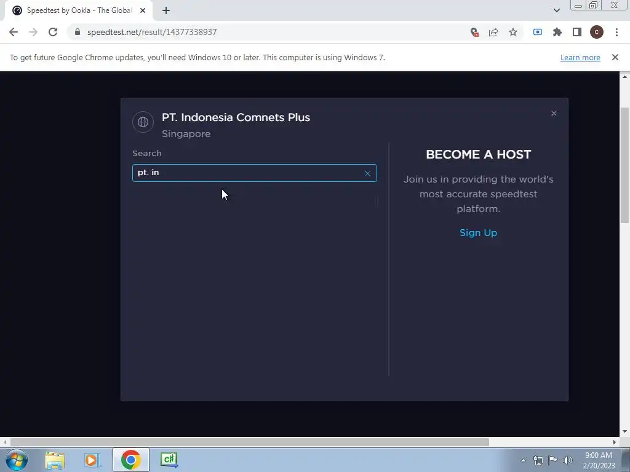View site information via the lock icon
This screenshot has width=630, height=472.
pos(78,32)
